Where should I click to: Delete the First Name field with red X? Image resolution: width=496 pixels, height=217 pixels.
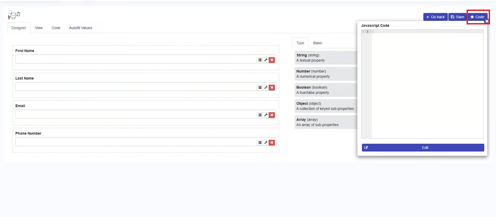[272, 60]
